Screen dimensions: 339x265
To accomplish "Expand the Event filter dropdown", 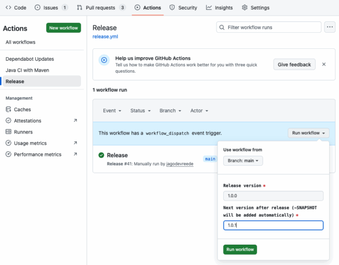I will 112,111.
